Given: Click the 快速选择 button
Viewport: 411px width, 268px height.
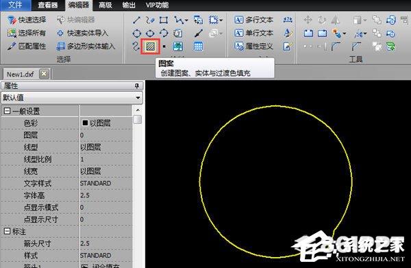Looking at the screenshot, I should (27, 20).
